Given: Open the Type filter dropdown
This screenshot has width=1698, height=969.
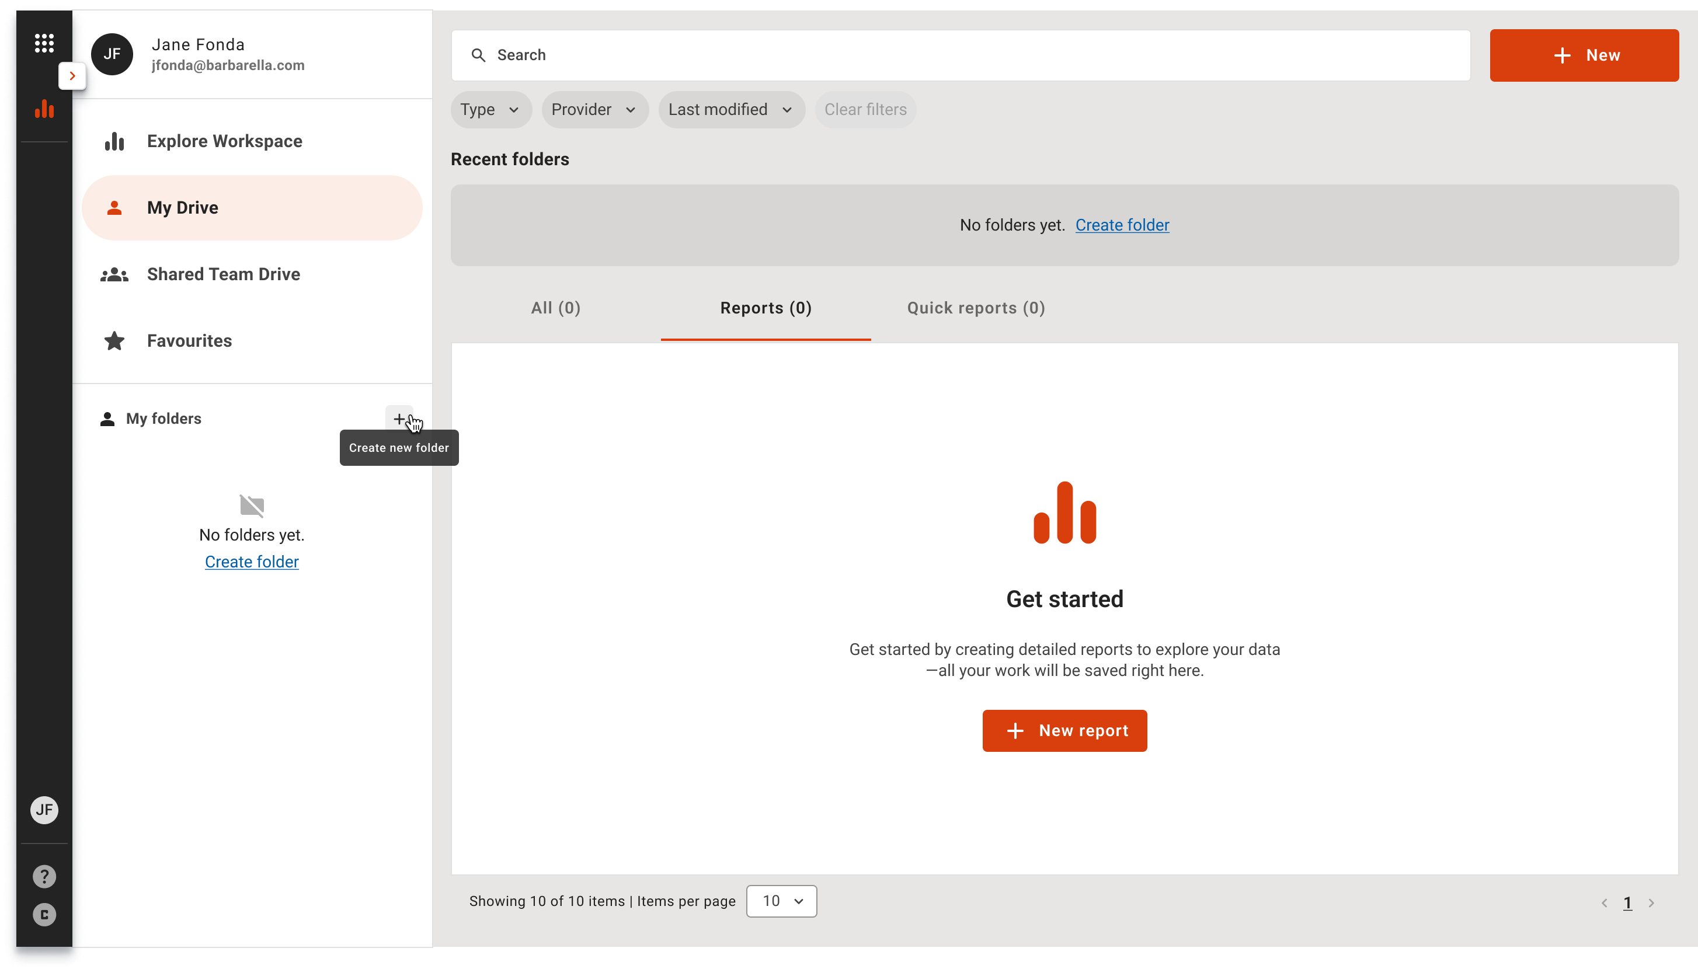Looking at the screenshot, I should click(490, 110).
